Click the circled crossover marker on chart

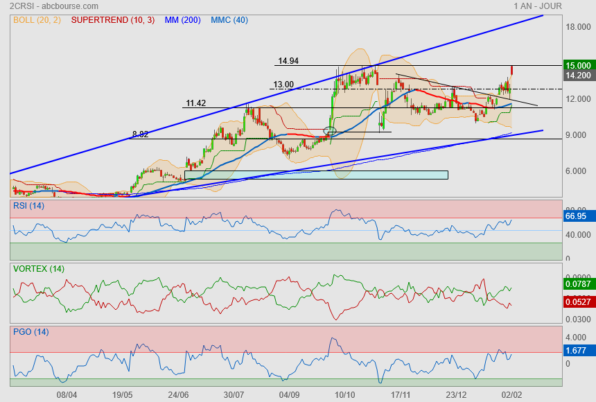tap(330, 131)
